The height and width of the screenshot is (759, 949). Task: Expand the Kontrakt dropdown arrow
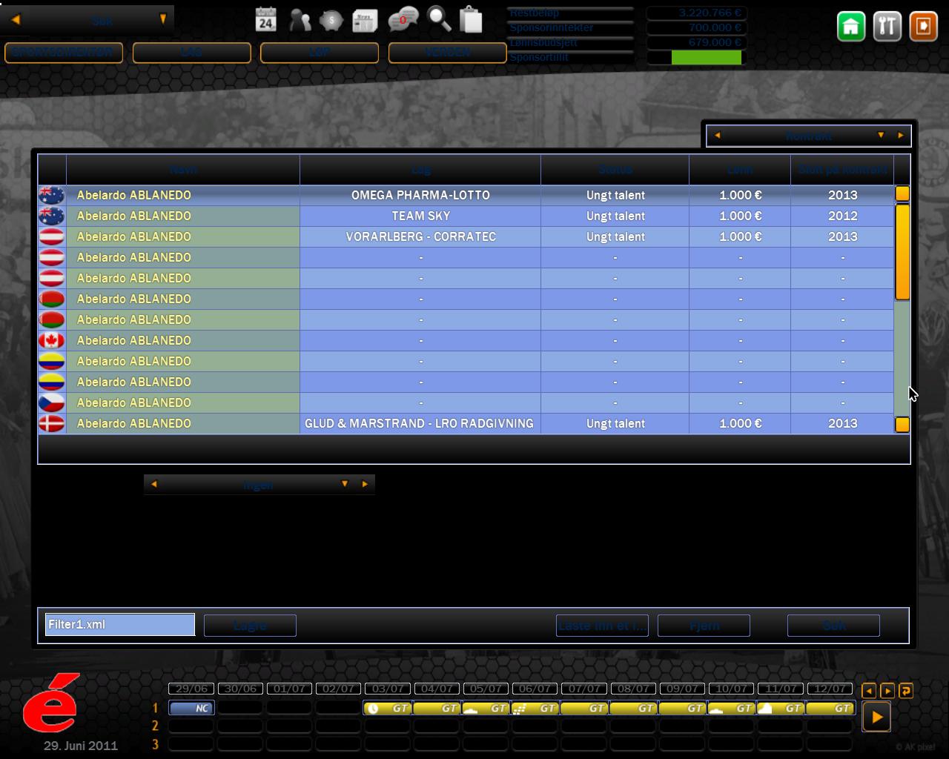pyautogui.click(x=881, y=136)
